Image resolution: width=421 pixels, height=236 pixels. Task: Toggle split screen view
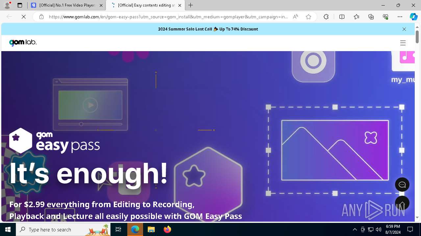coord(342,17)
